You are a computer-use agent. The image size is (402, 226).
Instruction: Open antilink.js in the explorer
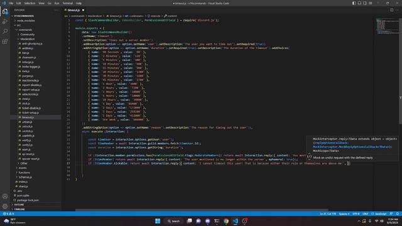click(x=27, y=48)
